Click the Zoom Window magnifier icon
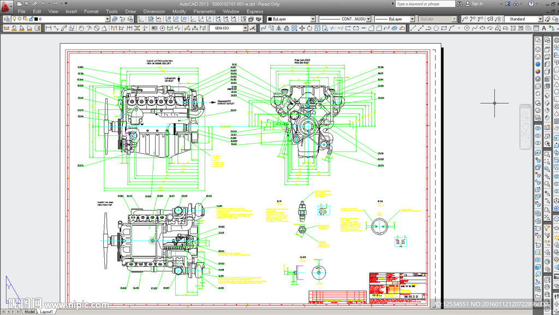This screenshot has width=559, height=315. [x=547, y=154]
